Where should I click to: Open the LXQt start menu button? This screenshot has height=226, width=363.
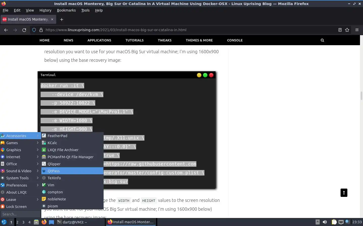(4, 222)
